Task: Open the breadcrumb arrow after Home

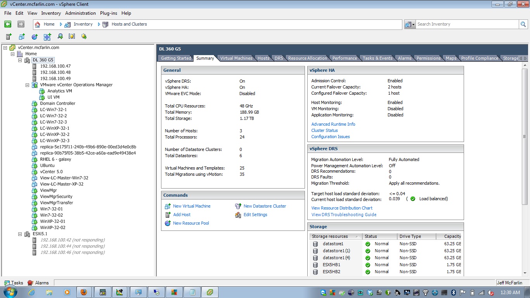Action: click(x=61, y=24)
